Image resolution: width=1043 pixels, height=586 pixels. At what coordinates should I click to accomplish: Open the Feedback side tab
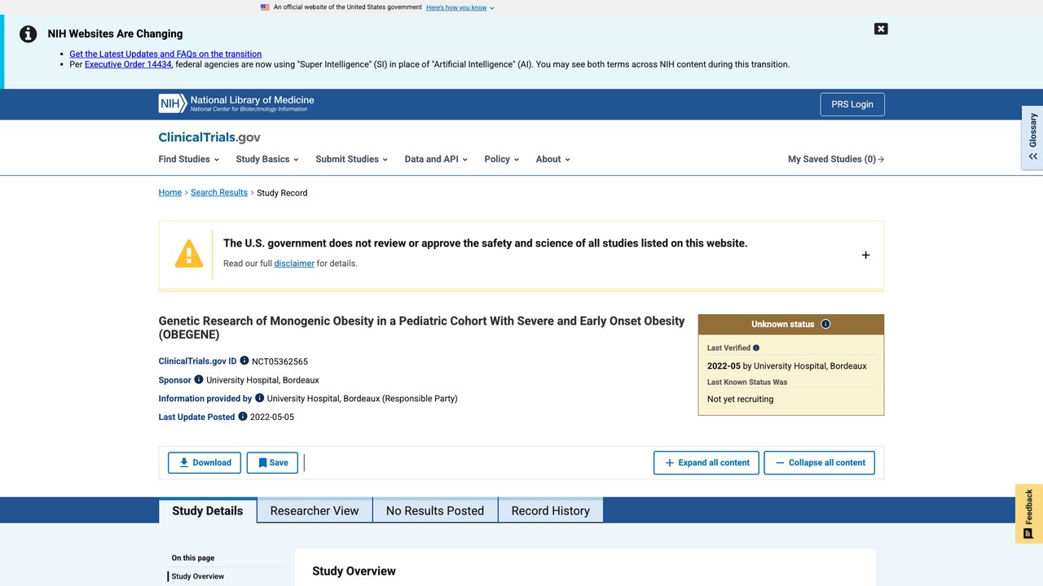(x=1029, y=514)
